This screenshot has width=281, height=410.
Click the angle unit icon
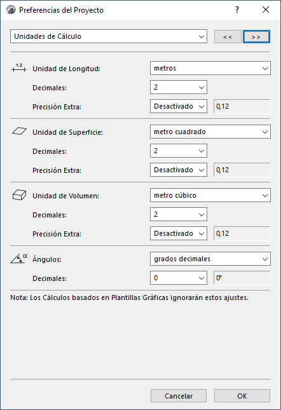pos(19,258)
